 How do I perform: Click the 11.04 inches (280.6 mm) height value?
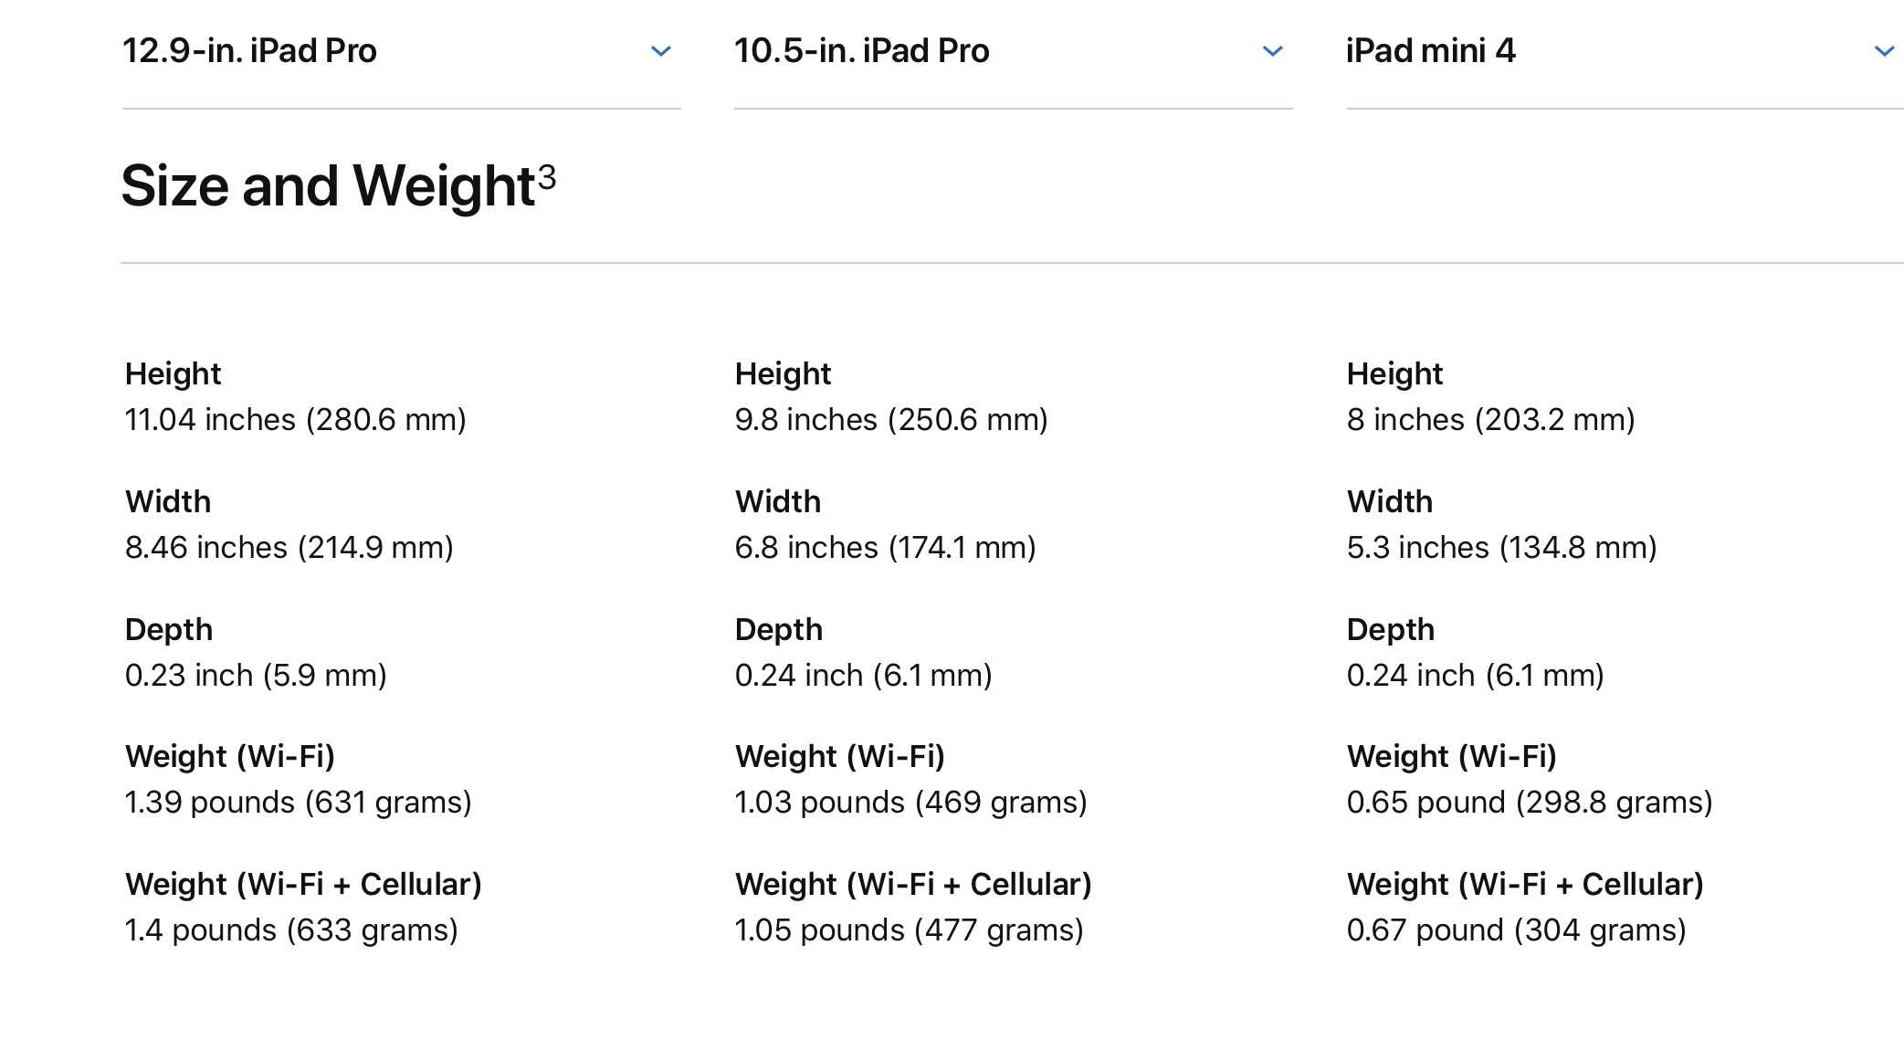click(295, 420)
